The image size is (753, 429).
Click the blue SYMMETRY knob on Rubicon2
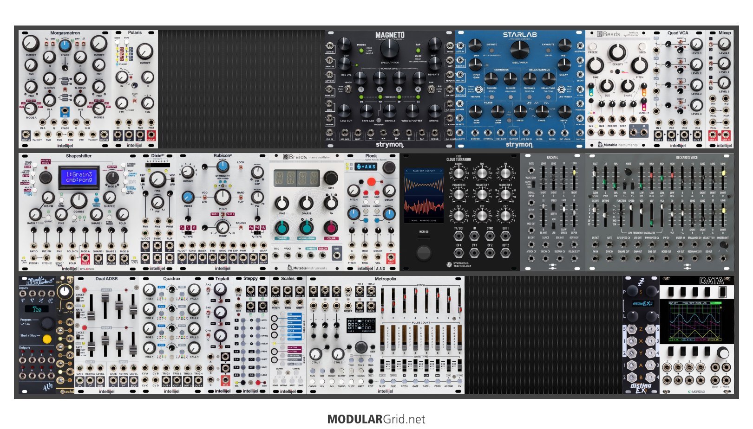point(223,166)
